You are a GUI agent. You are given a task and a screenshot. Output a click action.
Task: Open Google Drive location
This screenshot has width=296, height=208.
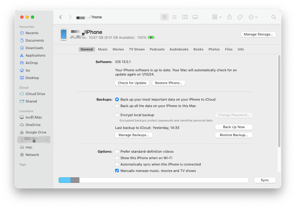36,132
